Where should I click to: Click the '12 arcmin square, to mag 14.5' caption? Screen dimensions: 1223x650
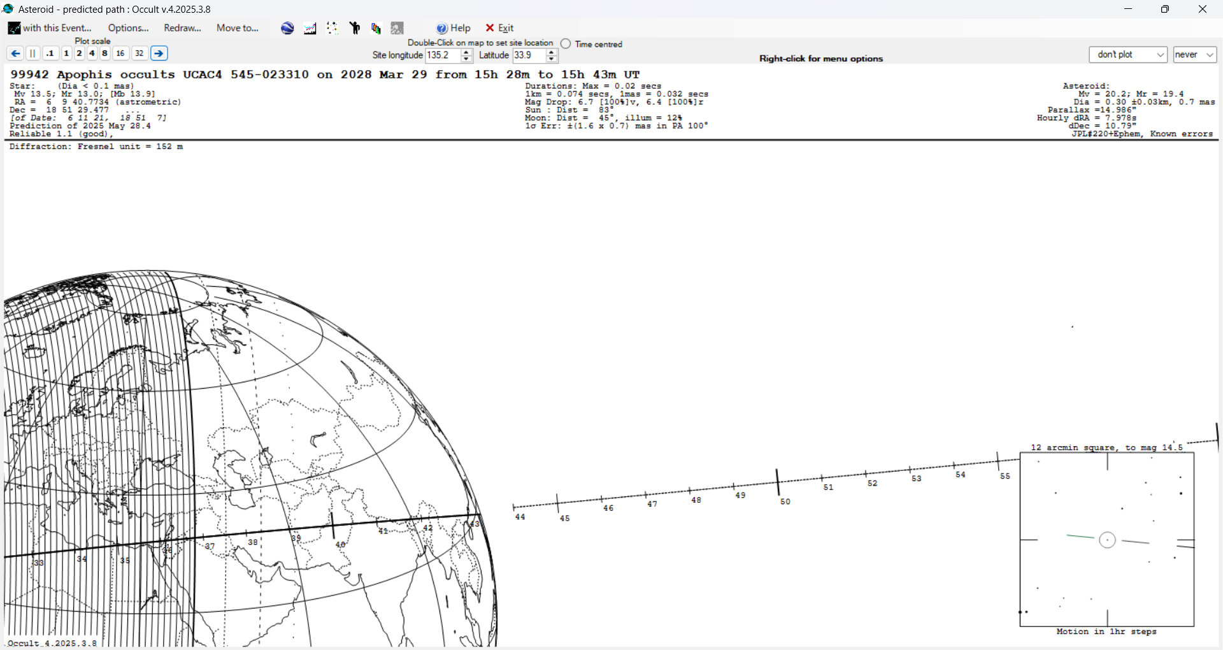1107,447
